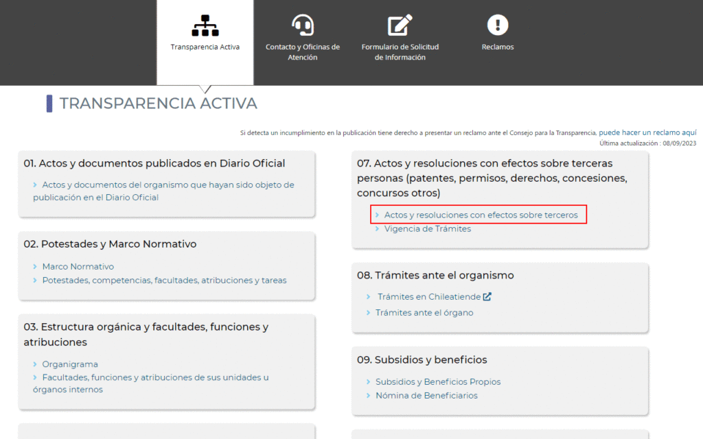The image size is (703, 439).
Task: Click heading '01. Actos y documentos publicados en Diario Oficial'
Action: [154, 163]
